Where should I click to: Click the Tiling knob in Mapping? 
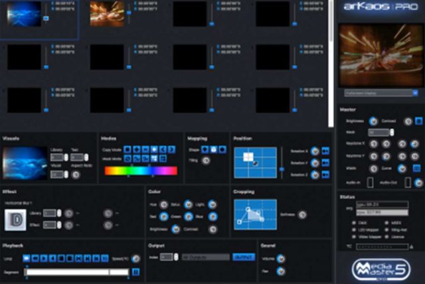click(x=205, y=160)
